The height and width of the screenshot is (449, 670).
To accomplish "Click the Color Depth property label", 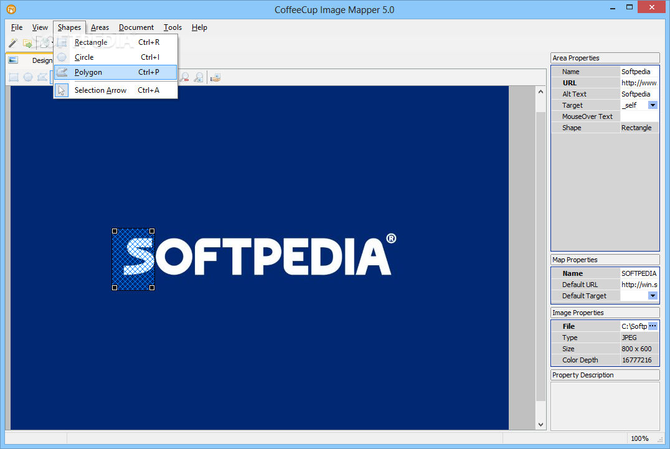I will [x=580, y=360].
